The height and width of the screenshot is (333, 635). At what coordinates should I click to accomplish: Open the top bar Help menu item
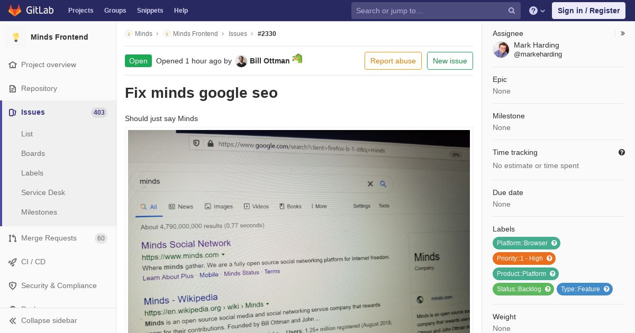pos(181,11)
